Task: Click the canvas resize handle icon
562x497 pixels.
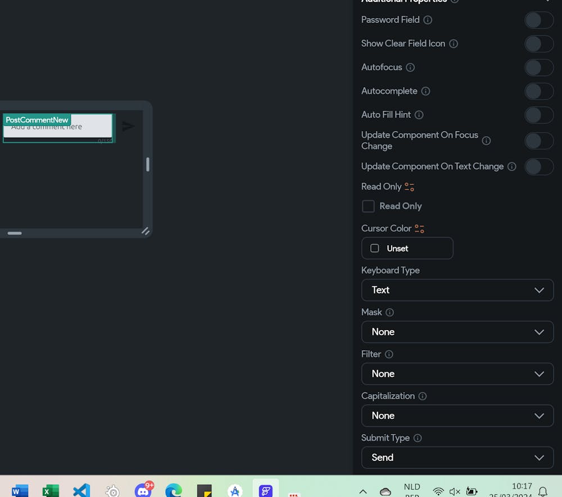Action: 145,231
